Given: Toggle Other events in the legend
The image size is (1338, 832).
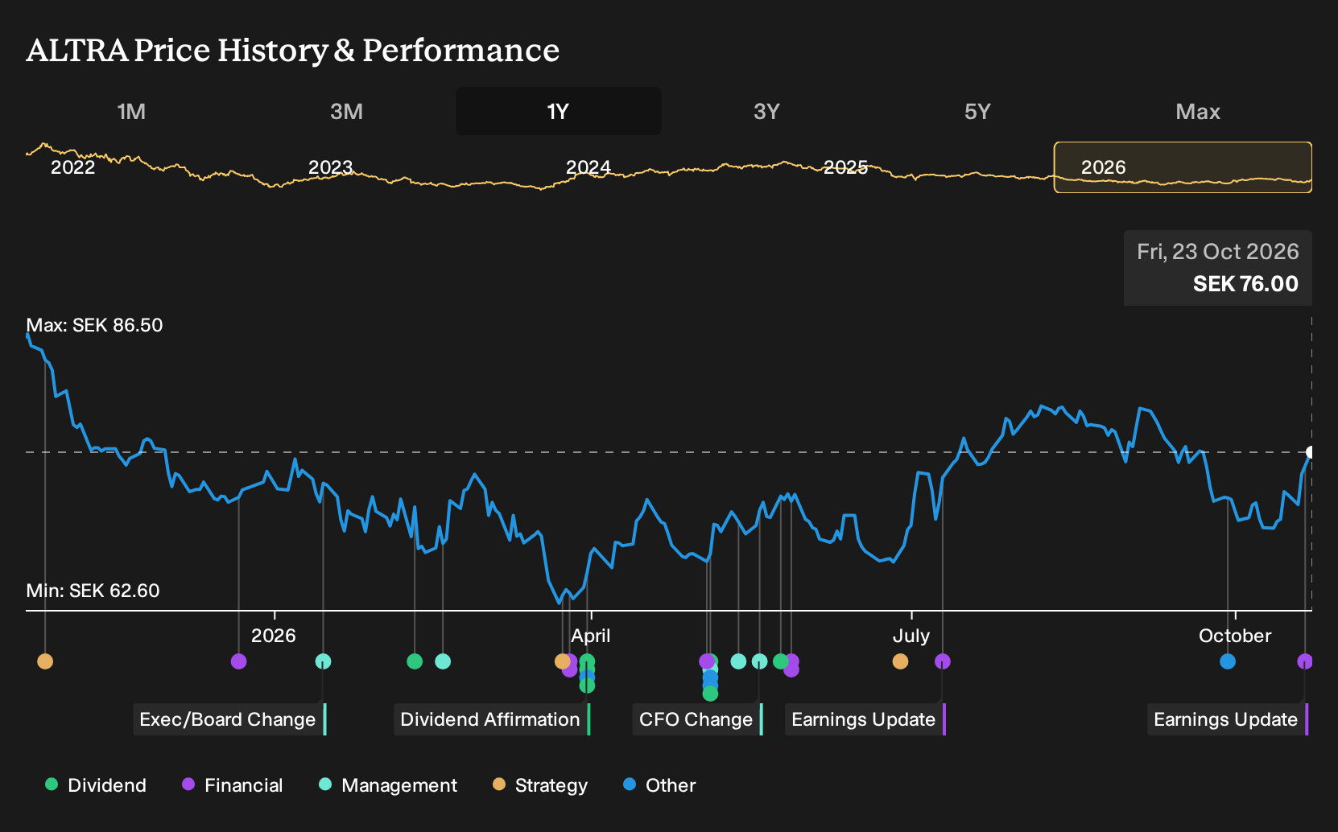Looking at the screenshot, I should (x=659, y=785).
